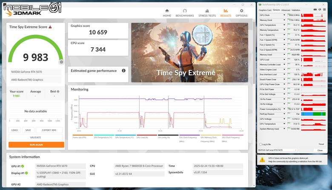Open the Fan 1 Speed (%) sensor dropdown
Image resolution: width=332 pixels, height=190 pixels.
pos(284,35)
